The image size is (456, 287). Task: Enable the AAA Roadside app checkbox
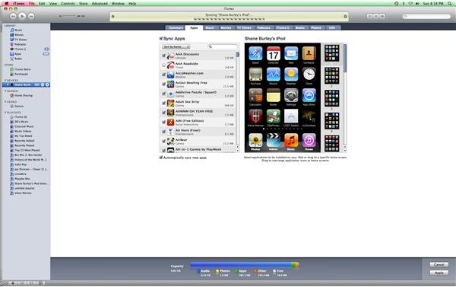tap(163, 65)
